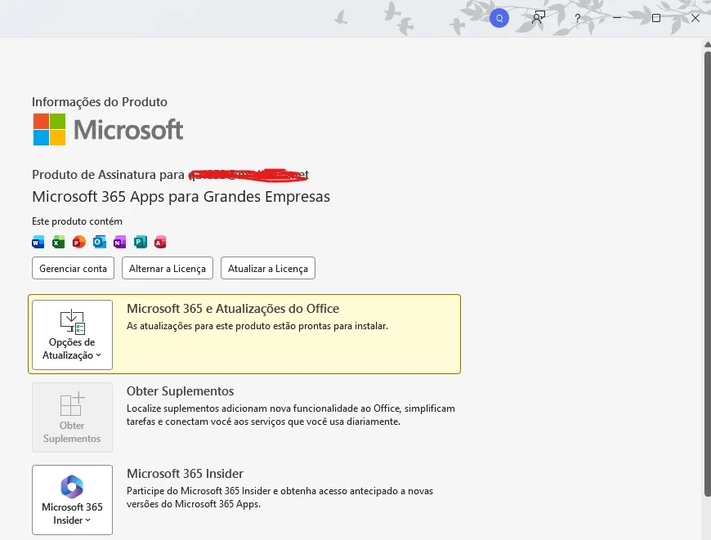
Task: Open the account profile avatar
Action: point(499,18)
